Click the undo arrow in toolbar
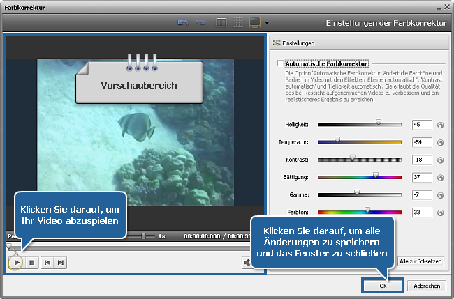The height and width of the screenshot is (299, 454). [184, 23]
